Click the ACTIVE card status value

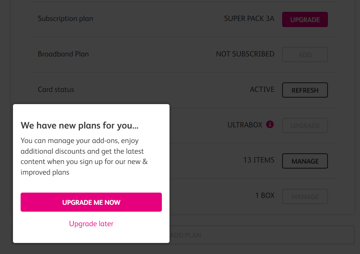click(262, 90)
